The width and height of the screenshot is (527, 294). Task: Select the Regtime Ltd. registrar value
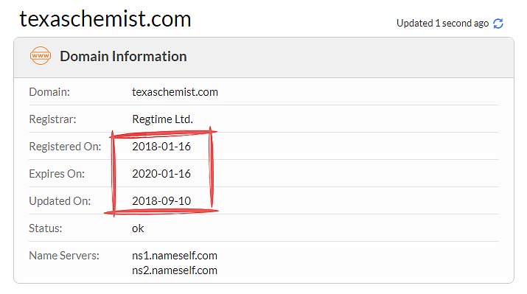tap(163, 119)
